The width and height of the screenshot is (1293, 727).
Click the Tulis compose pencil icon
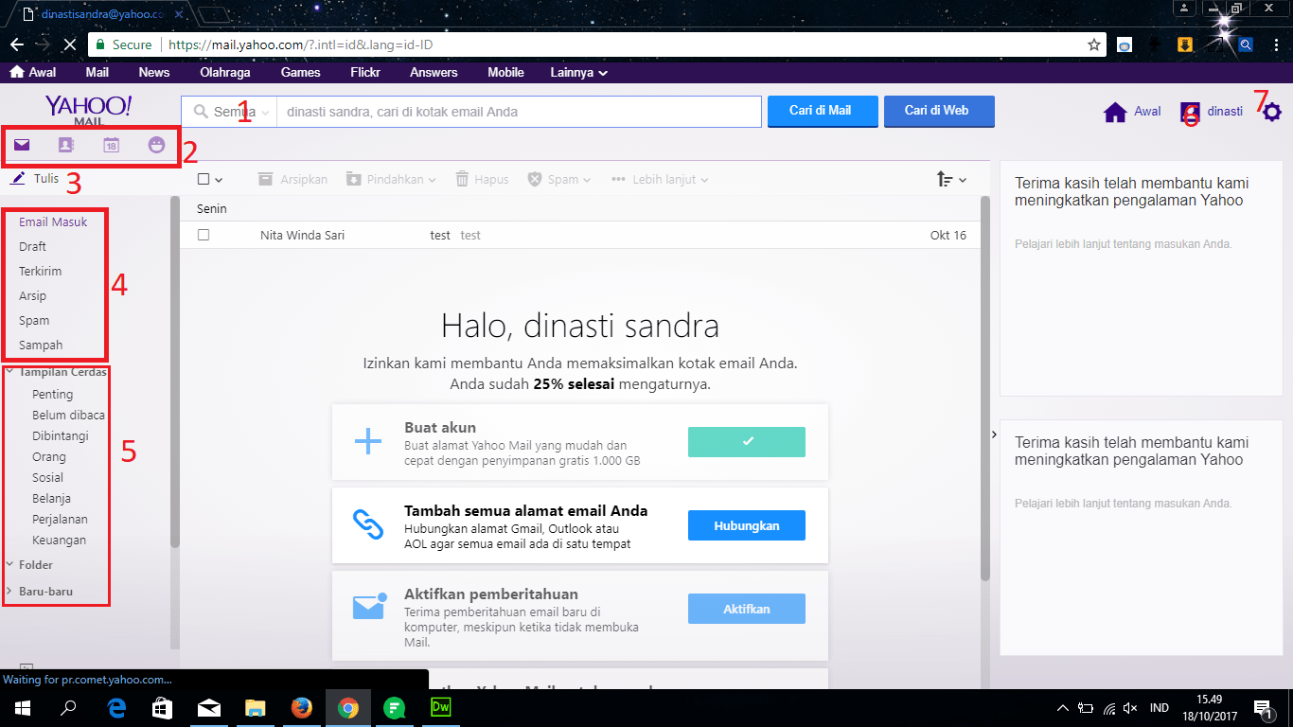17,178
